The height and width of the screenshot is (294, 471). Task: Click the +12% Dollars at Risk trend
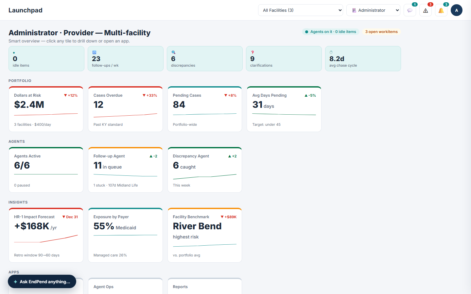pos(71,95)
